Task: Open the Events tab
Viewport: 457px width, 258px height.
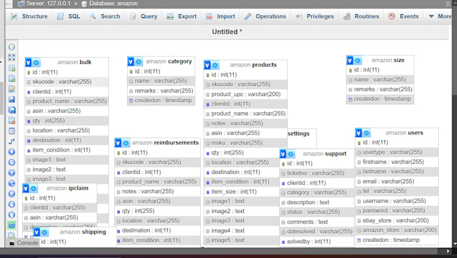Action: coord(404,16)
